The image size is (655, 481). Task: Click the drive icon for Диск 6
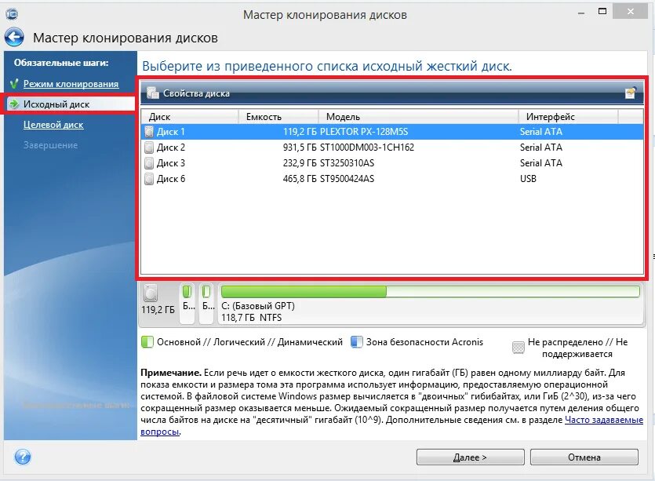(149, 179)
